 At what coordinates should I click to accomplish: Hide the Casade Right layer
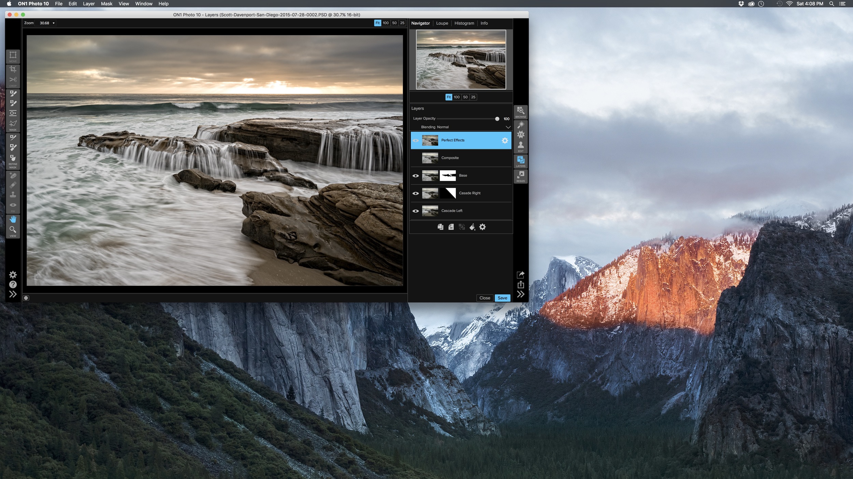(416, 193)
